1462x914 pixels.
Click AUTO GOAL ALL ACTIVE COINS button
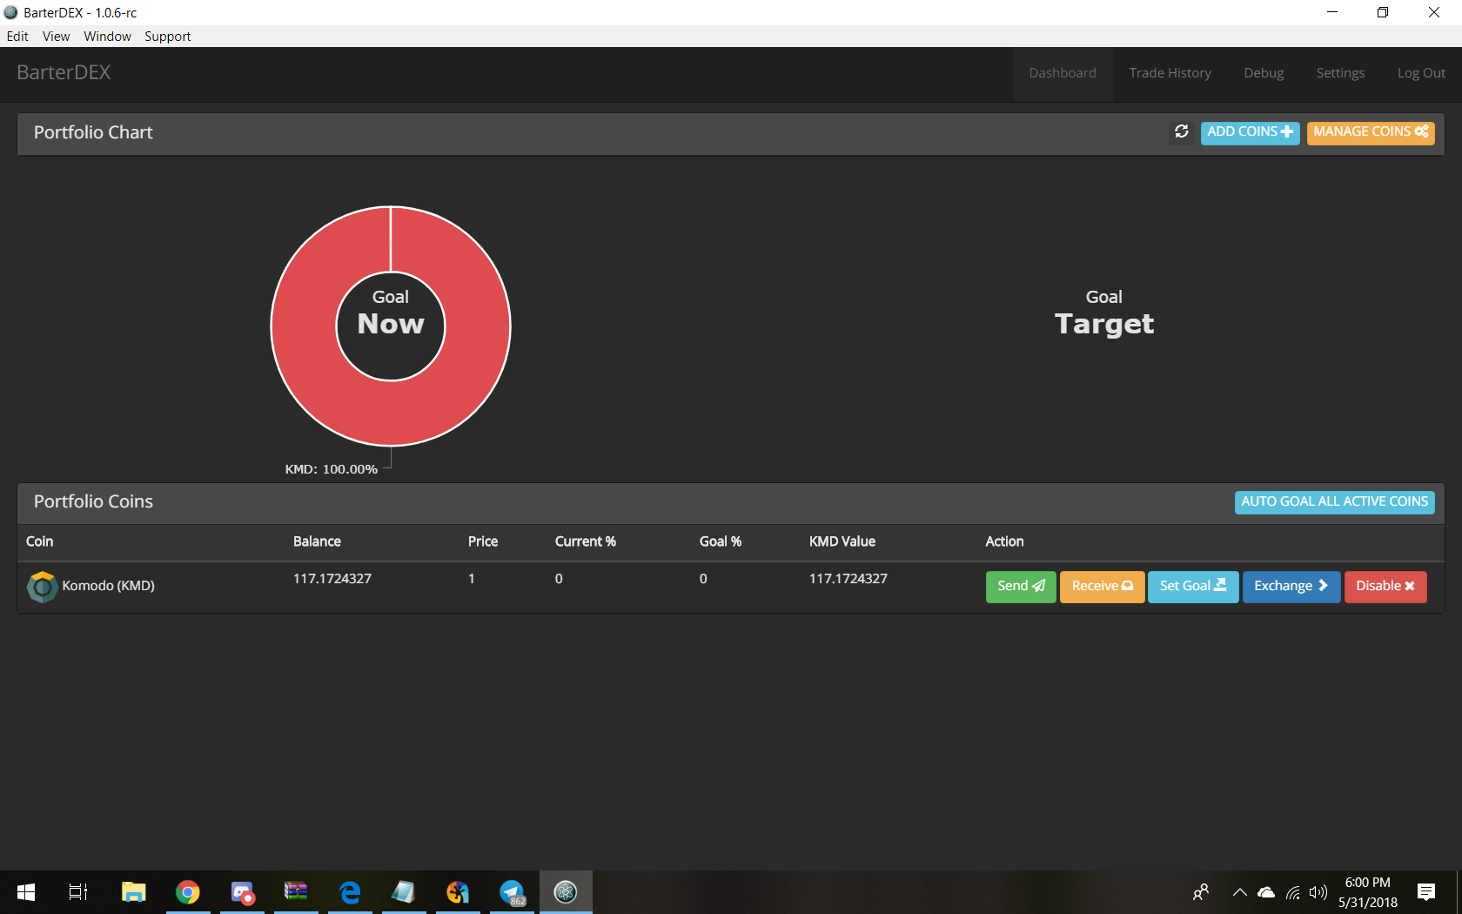click(1334, 502)
